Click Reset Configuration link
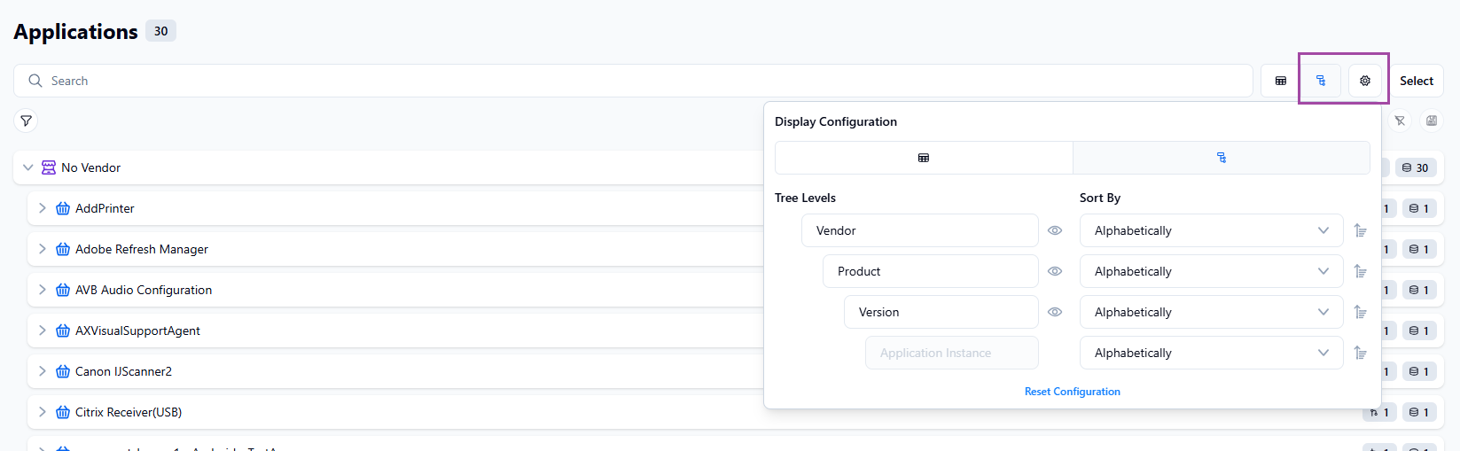The width and height of the screenshot is (1460, 451). coord(1073,392)
